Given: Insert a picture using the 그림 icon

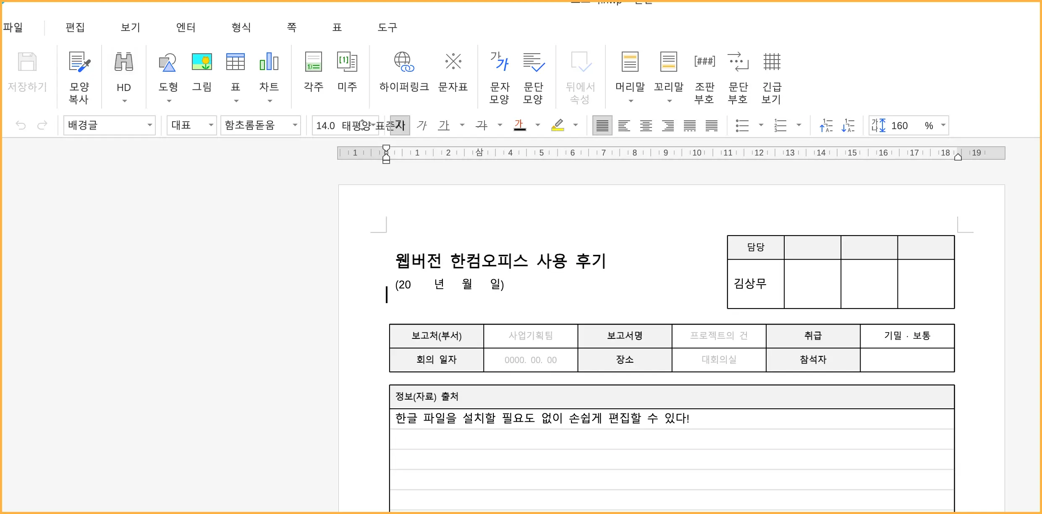Looking at the screenshot, I should [202, 75].
